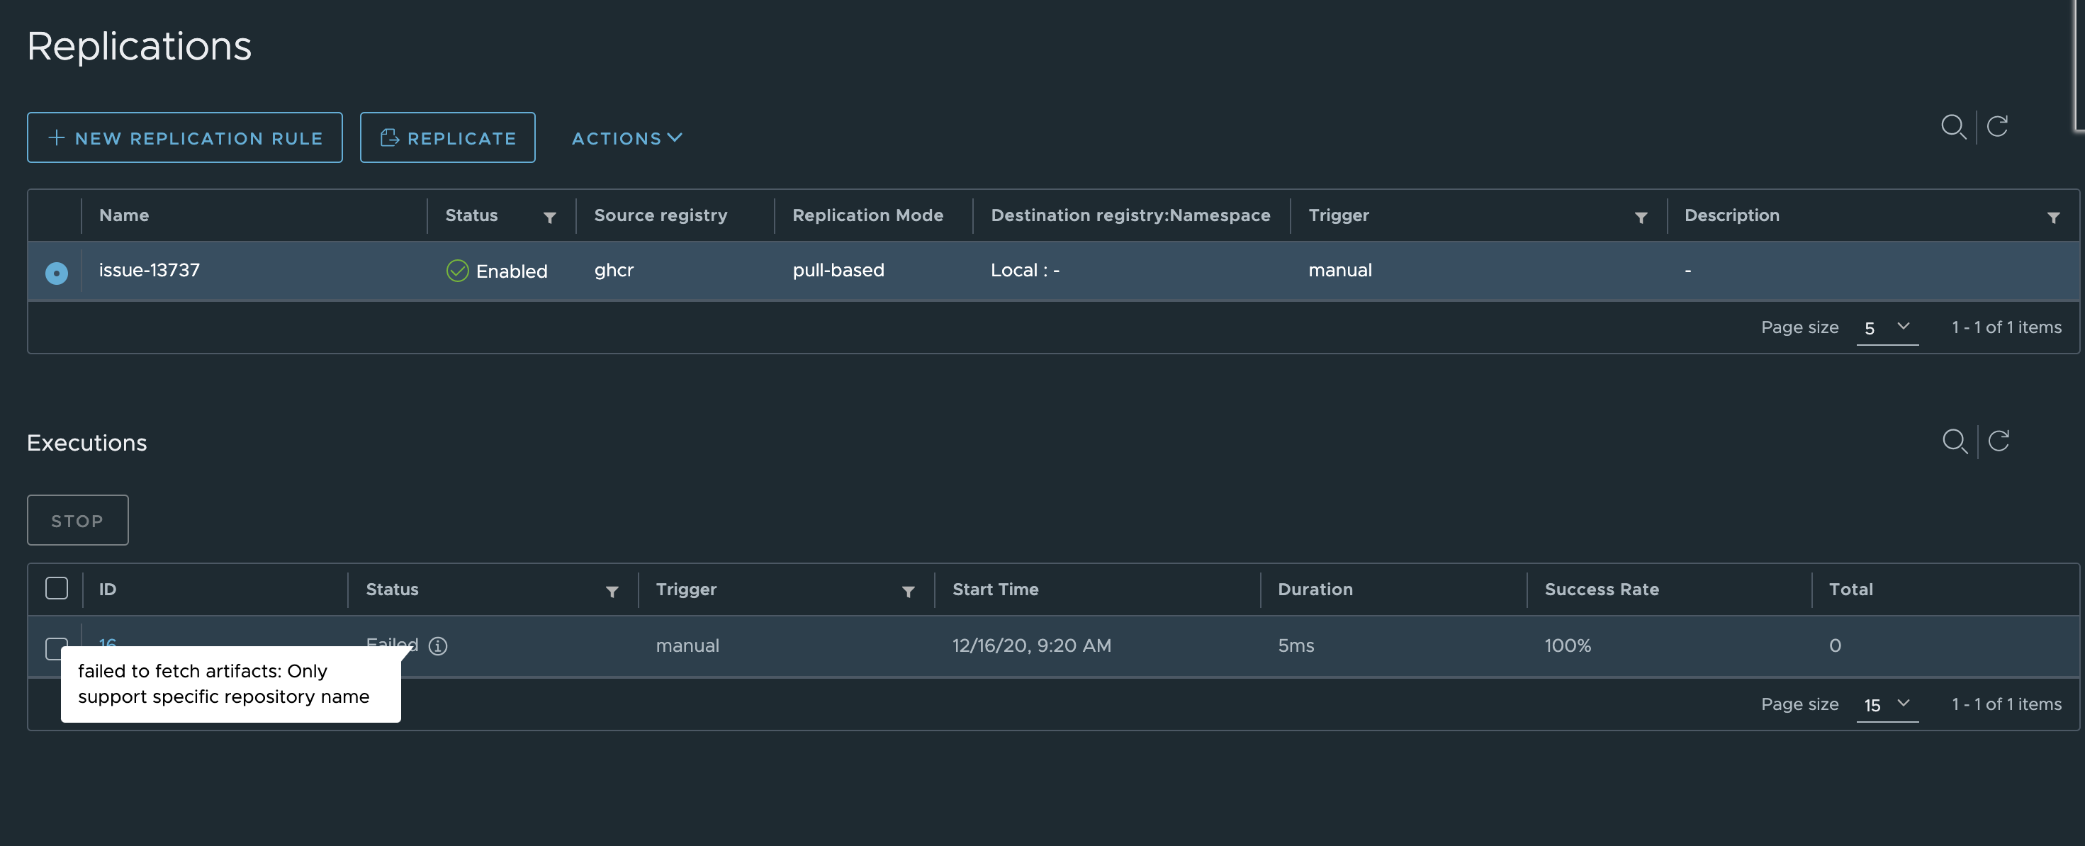Image resolution: width=2085 pixels, height=846 pixels.
Task: Open the Status column filter in Replications
Action: tap(549, 217)
